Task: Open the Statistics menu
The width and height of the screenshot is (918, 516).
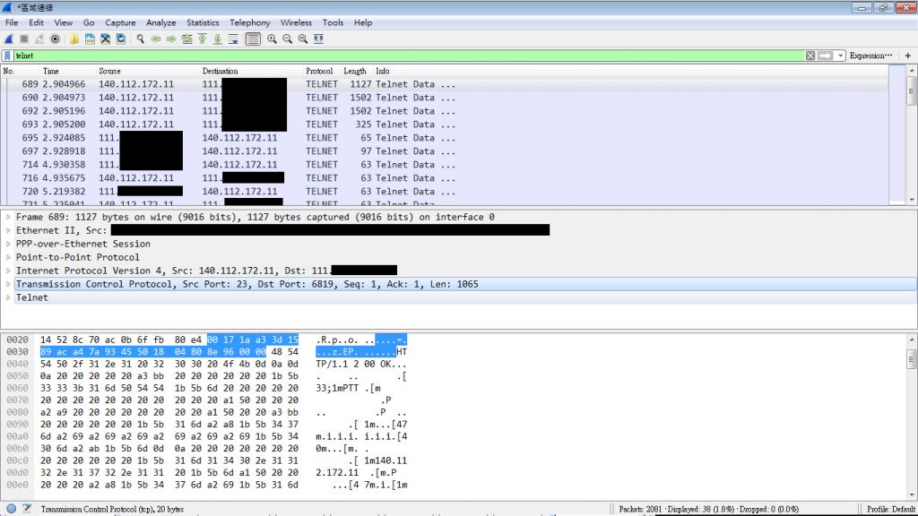Action: (203, 22)
